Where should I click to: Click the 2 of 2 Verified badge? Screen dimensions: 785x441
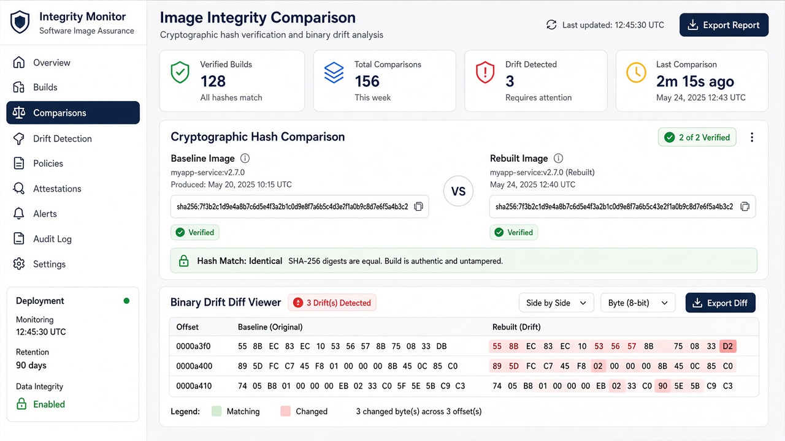tap(697, 137)
